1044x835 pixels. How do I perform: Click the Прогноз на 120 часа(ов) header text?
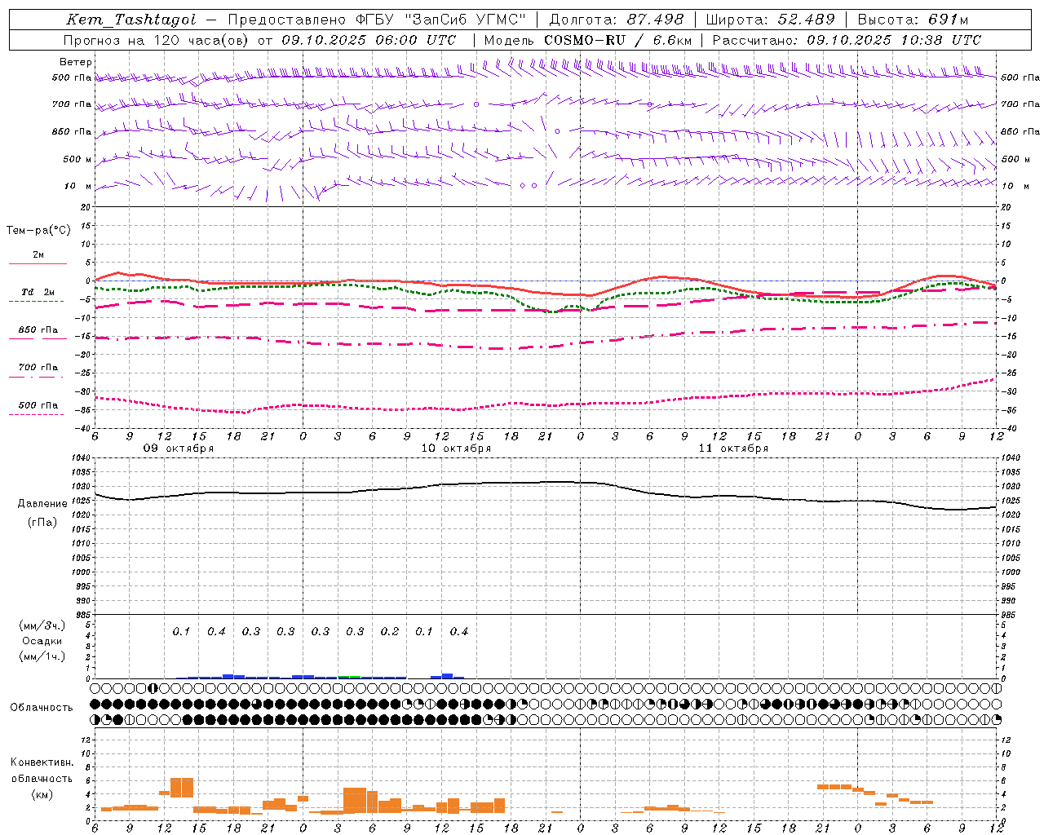[x=157, y=40]
